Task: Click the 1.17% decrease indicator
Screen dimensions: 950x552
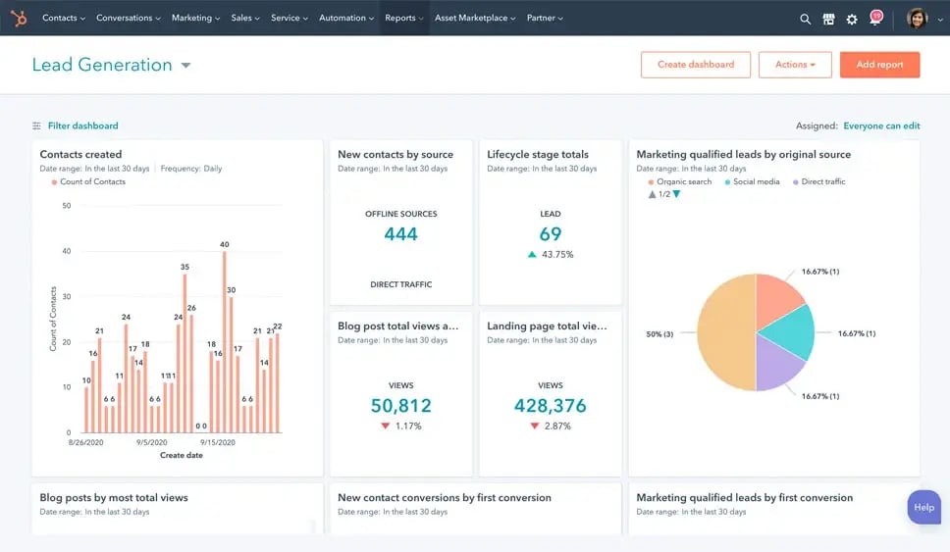Action: (x=401, y=427)
